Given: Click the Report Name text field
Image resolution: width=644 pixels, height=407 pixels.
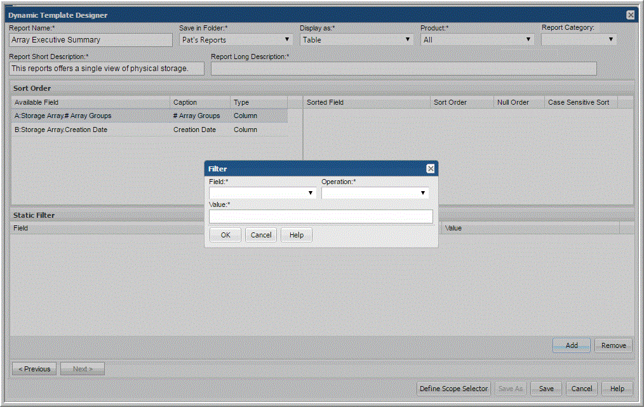Looking at the screenshot, I should pos(91,39).
